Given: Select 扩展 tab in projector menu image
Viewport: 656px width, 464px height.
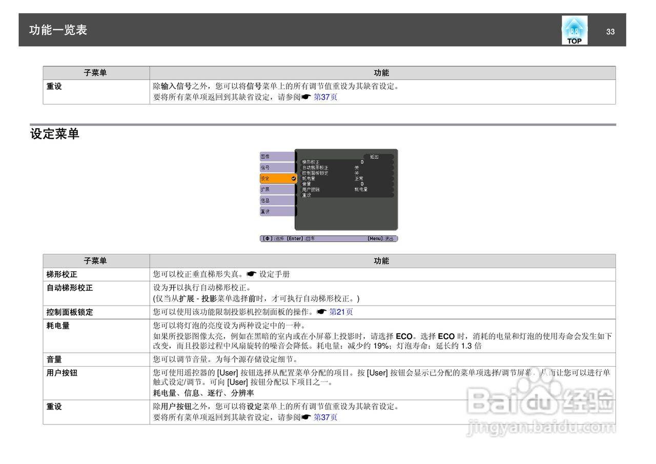Looking at the screenshot, I should point(277,189).
